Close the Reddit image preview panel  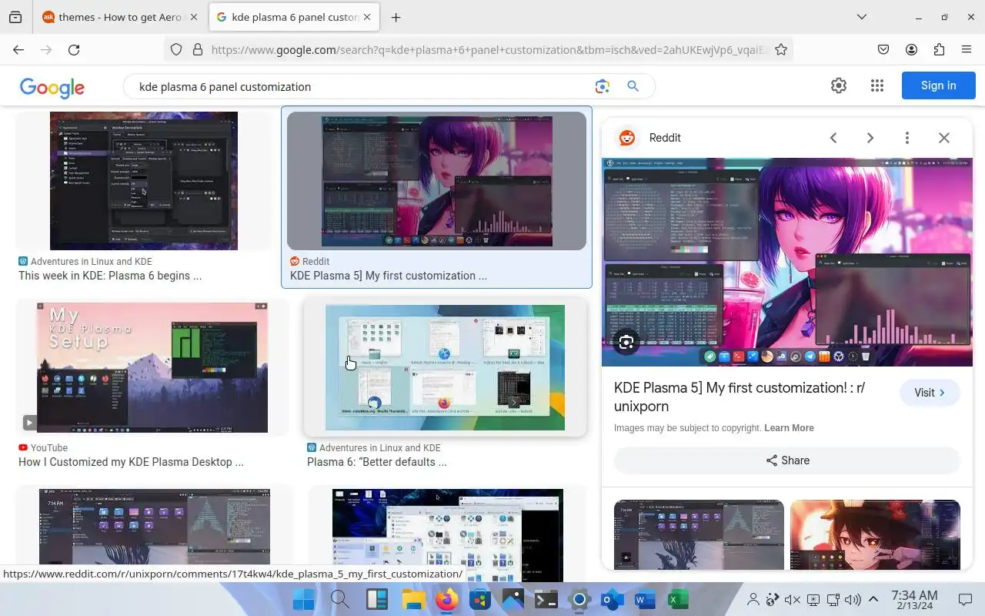[944, 138]
